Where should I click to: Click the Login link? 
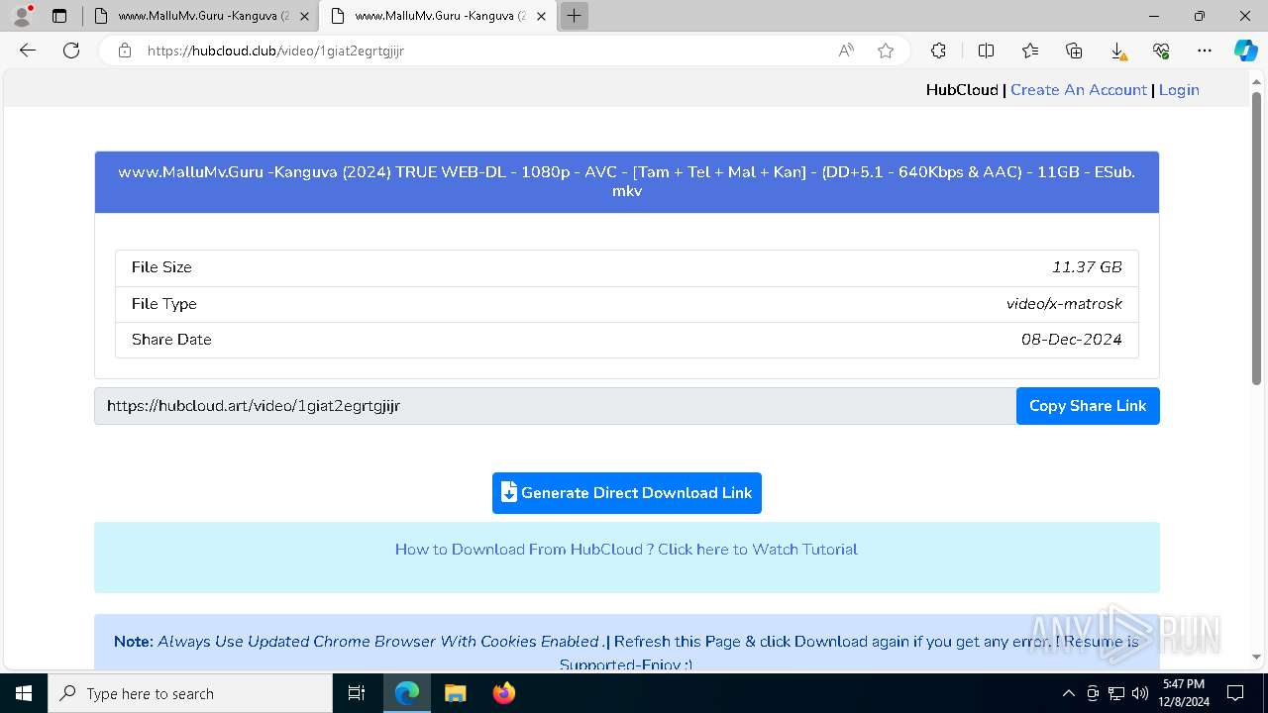pos(1179,90)
